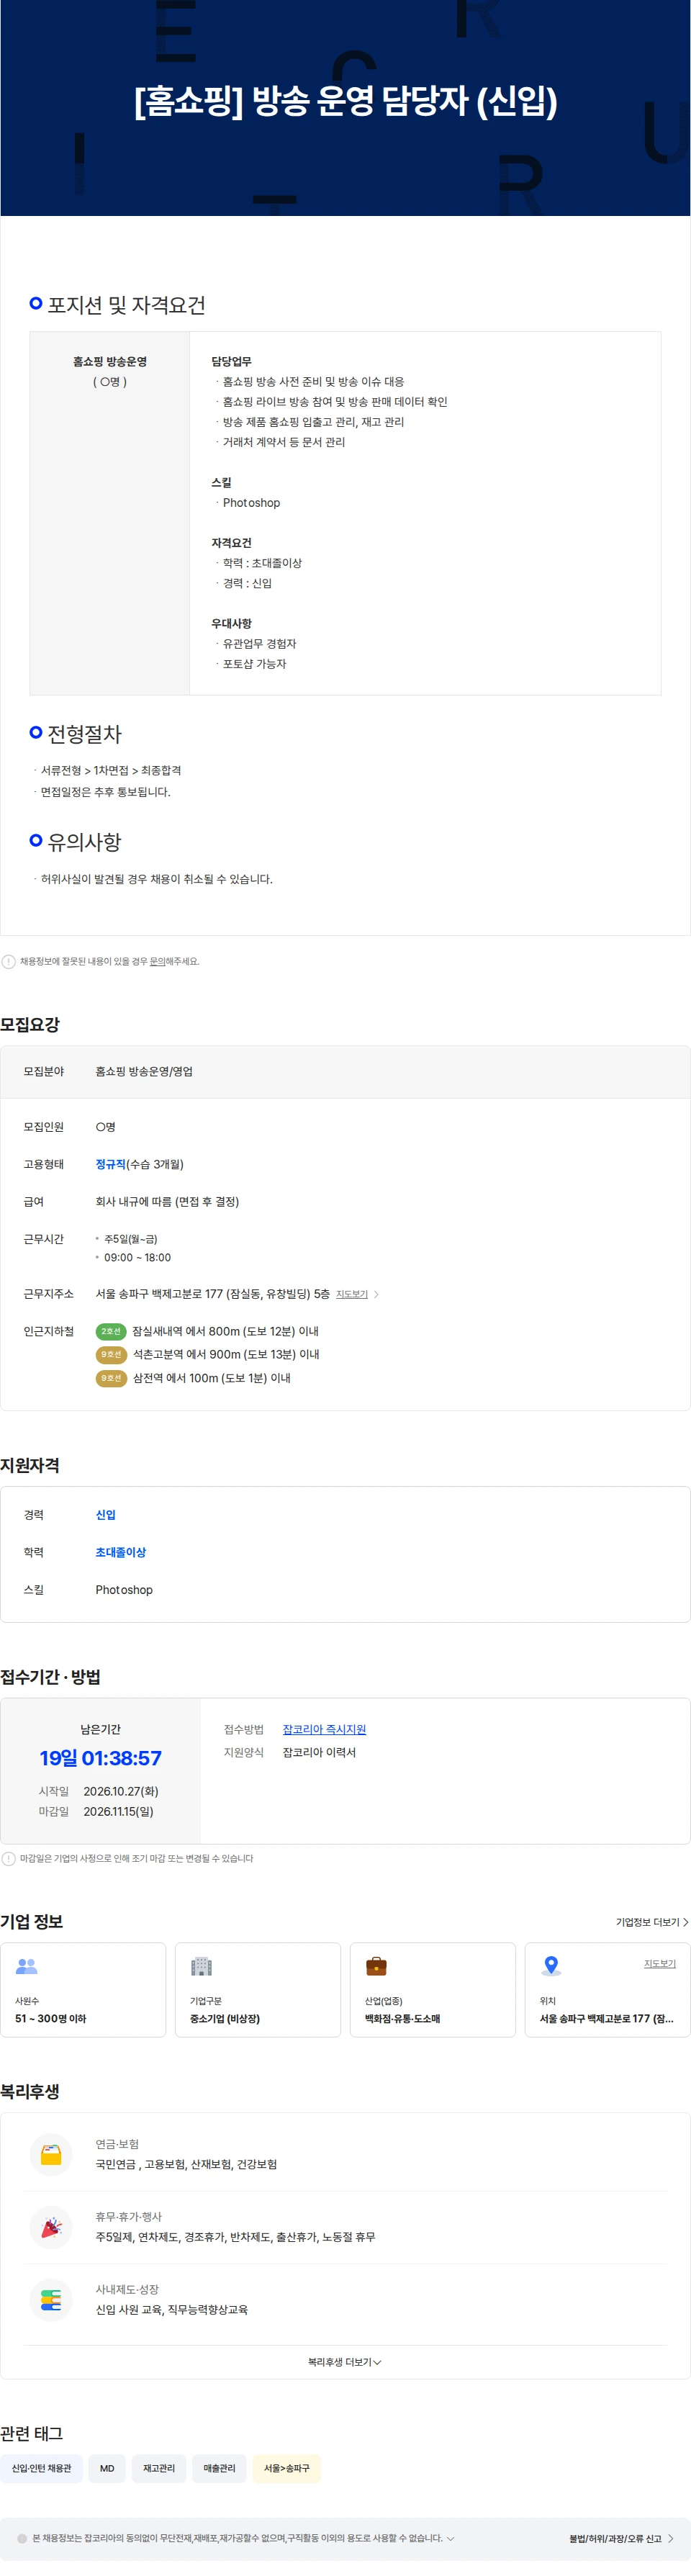
Task: Click the 2호선 line badge for 잠실새내역
Action: (x=111, y=1331)
